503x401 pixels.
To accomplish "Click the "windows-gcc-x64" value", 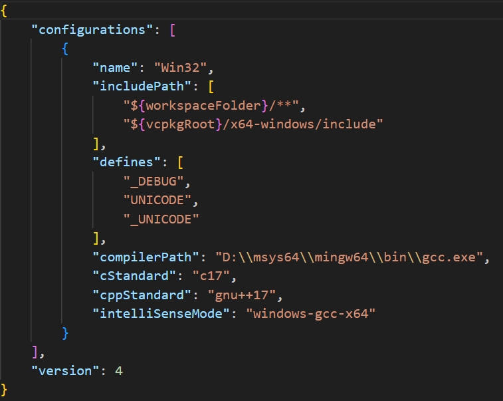I will [x=314, y=313].
